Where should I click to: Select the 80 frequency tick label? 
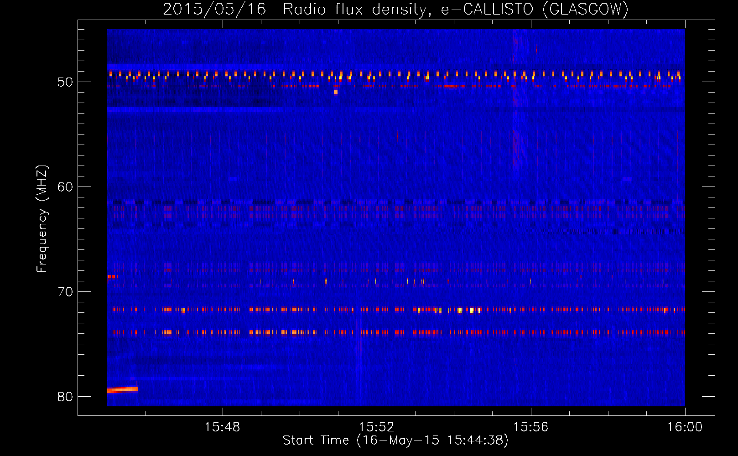click(65, 397)
